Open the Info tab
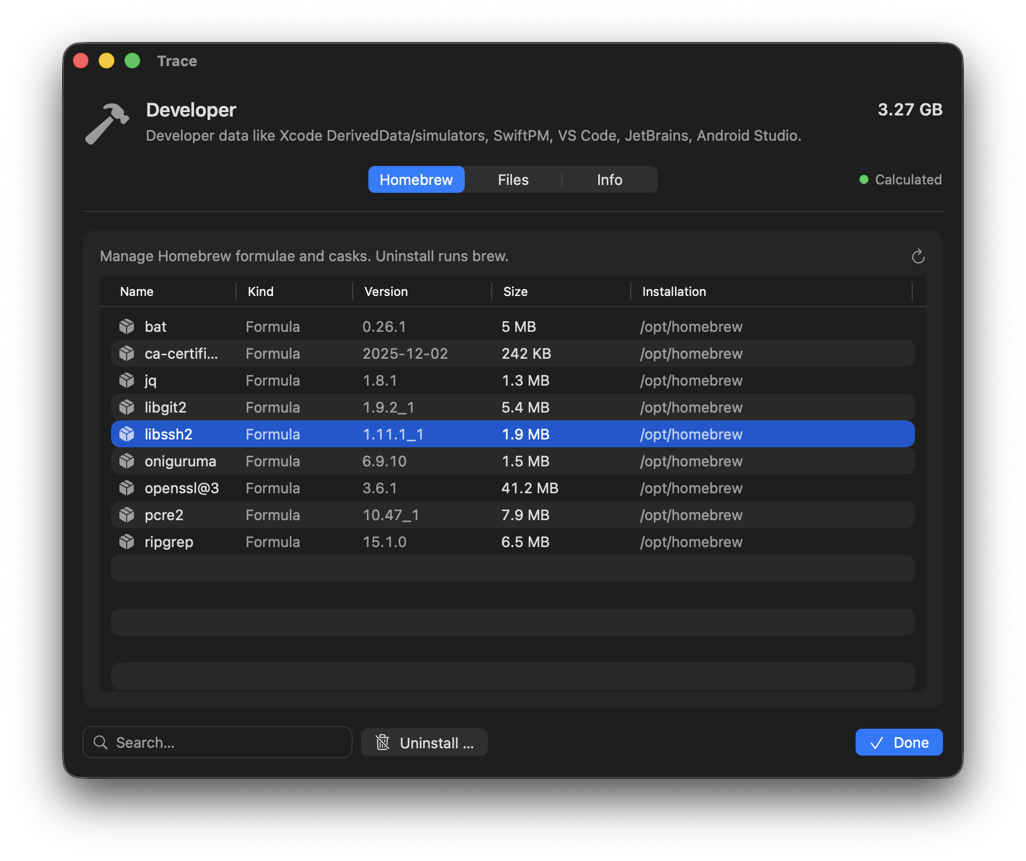Screen dimensions: 1026x861 point(609,179)
